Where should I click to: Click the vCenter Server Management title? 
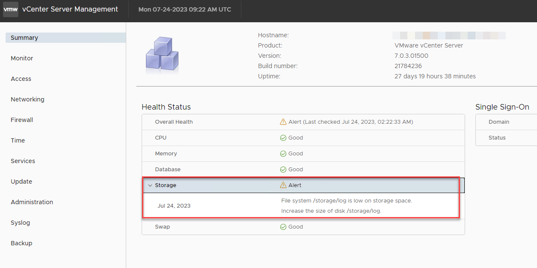(70, 9)
